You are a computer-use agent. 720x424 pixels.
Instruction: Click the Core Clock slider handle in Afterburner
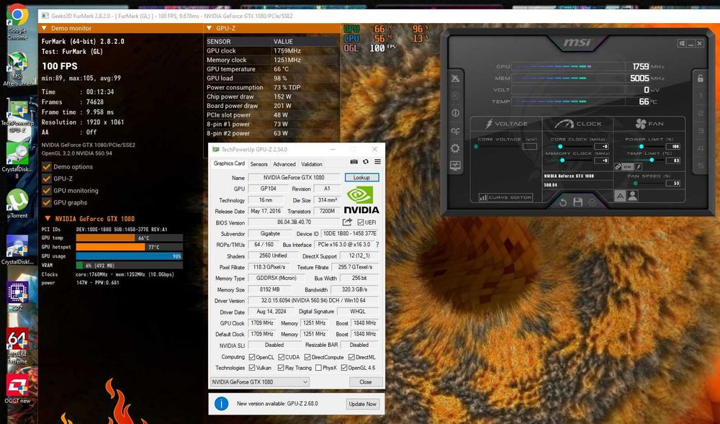pos(559,146)
